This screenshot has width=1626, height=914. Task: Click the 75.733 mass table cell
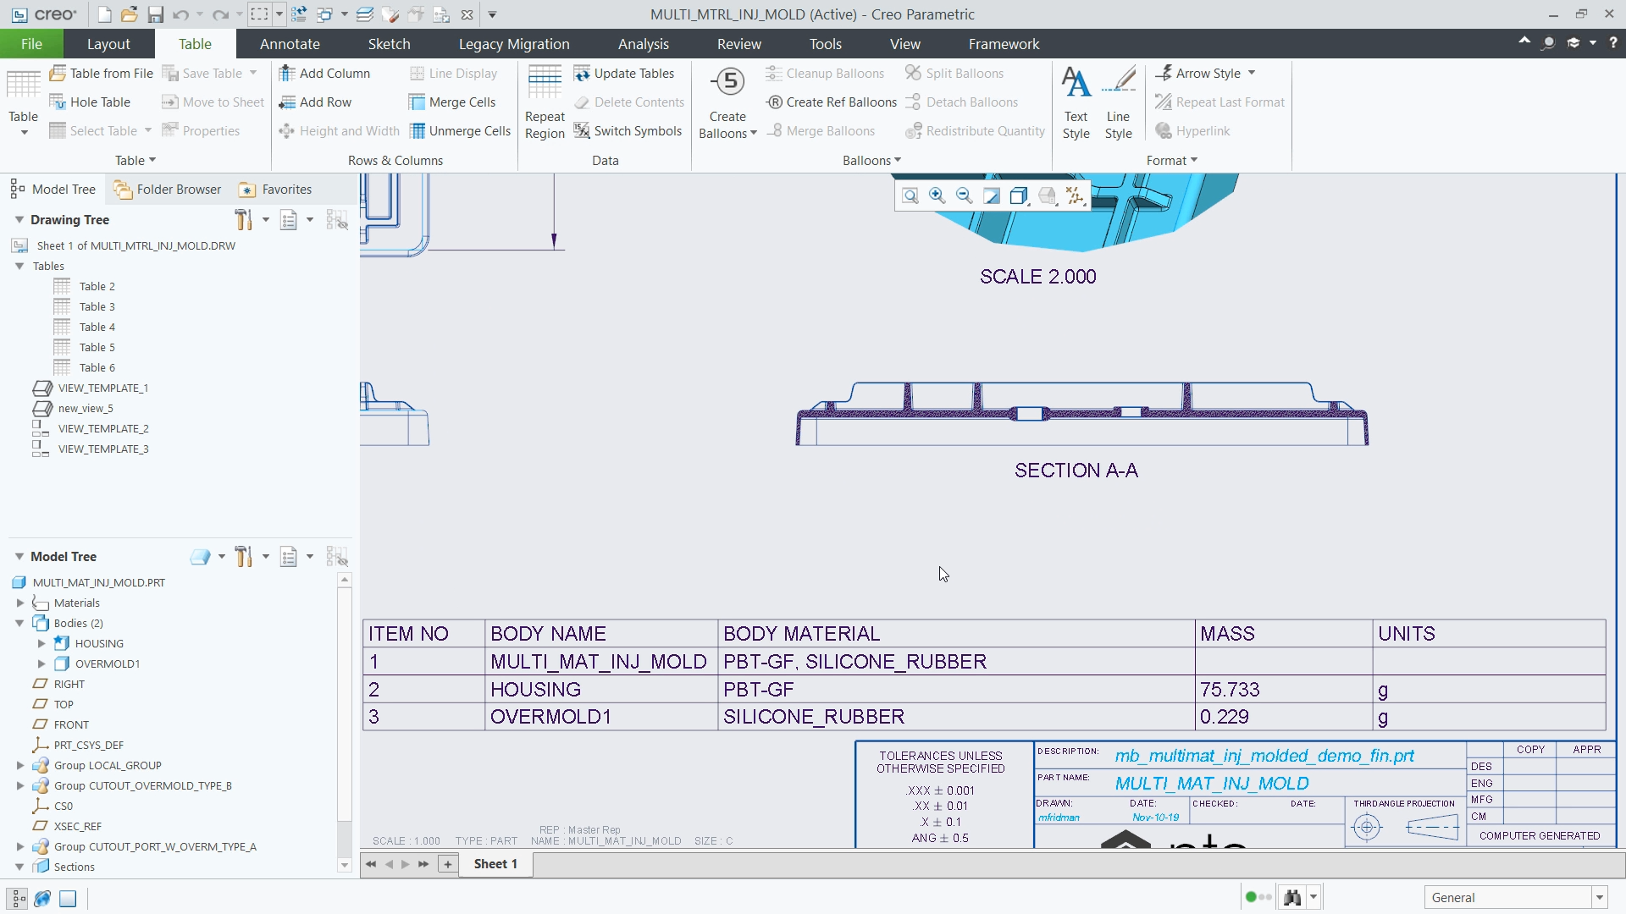(x=1284, y=690)
